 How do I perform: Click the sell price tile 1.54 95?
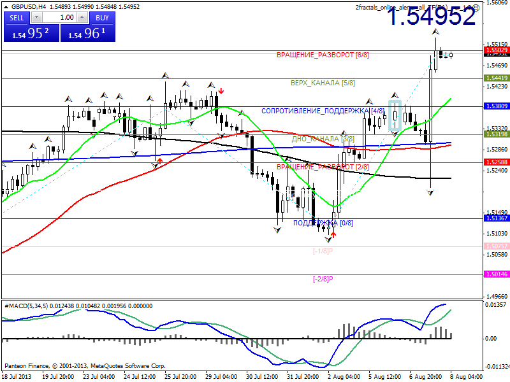pos(31,34)
